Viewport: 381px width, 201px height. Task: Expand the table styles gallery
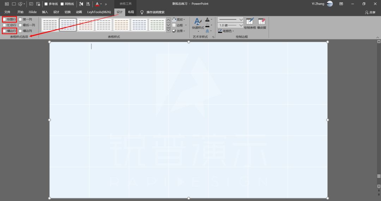[168, 30]
